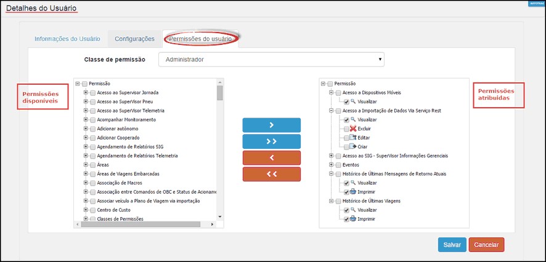Image resolution: width=546 pixels, height=262 pixels.
Task: Click the printer icon under Histórico de Últimas Viagens
Action: (353, 219)
